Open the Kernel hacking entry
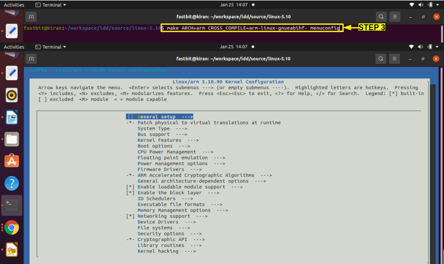This screenshot has width=444, height=264. [x=166, y=251]
